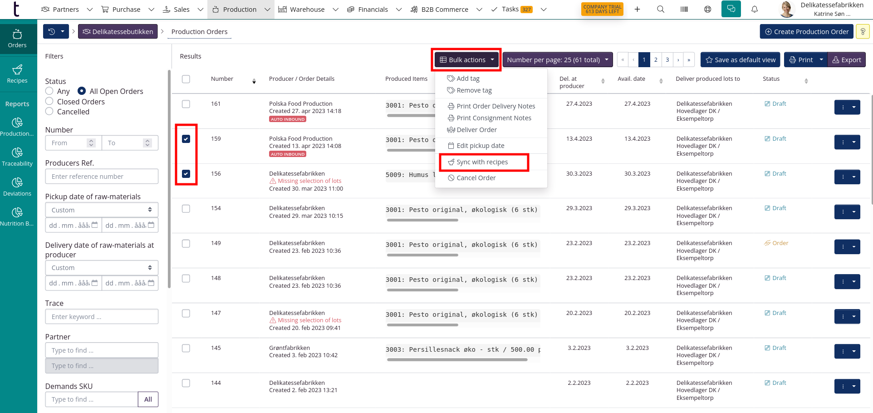
Task: Open Pickup date Custom dropdown
Action: (x=102, y=210)
